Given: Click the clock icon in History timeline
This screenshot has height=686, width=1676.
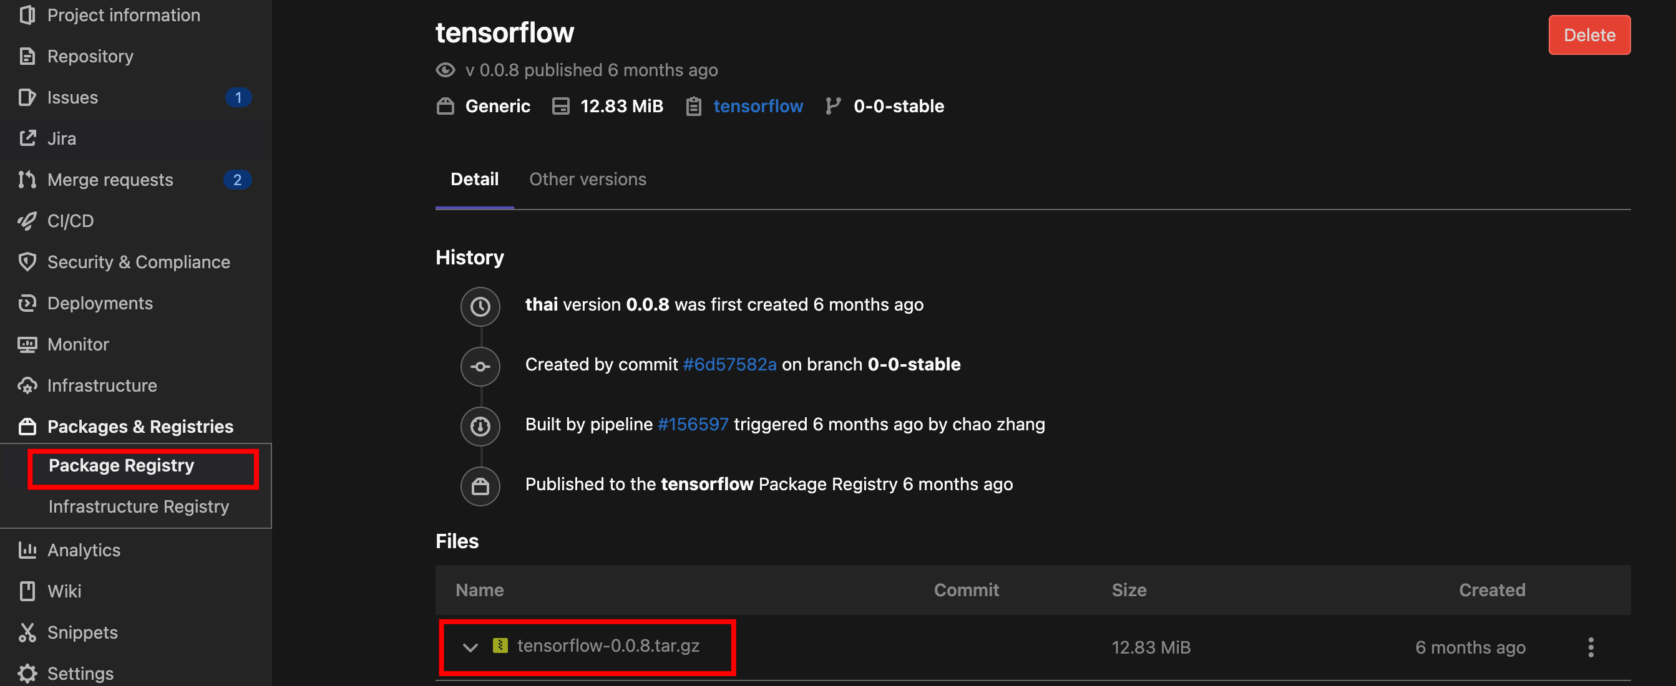Looking at the screenshot, I should click(480, 306).
